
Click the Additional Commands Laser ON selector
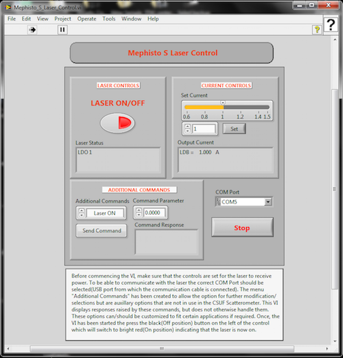point(105,213)
